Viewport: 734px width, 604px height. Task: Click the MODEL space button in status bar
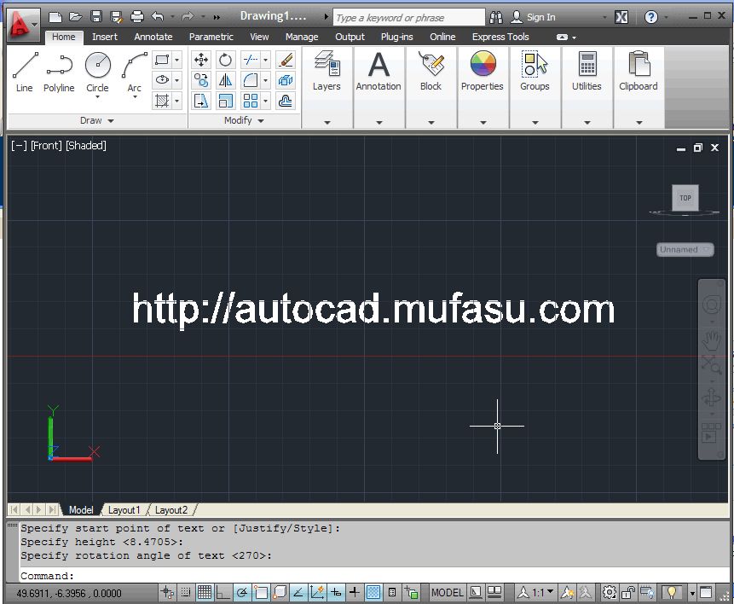(447, 592)
